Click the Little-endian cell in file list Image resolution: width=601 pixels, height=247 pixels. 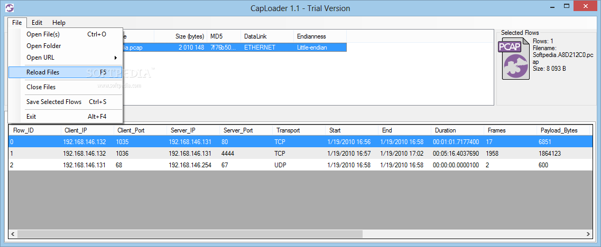coord(312,47)
